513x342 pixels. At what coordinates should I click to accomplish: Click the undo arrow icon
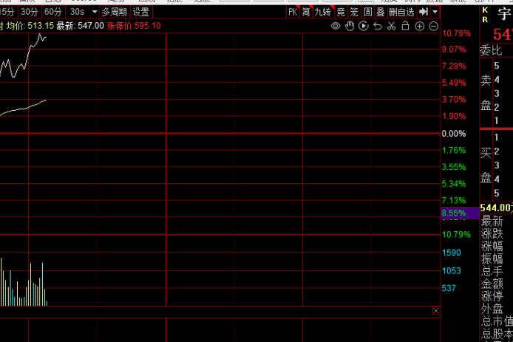(x=378, y=26)
